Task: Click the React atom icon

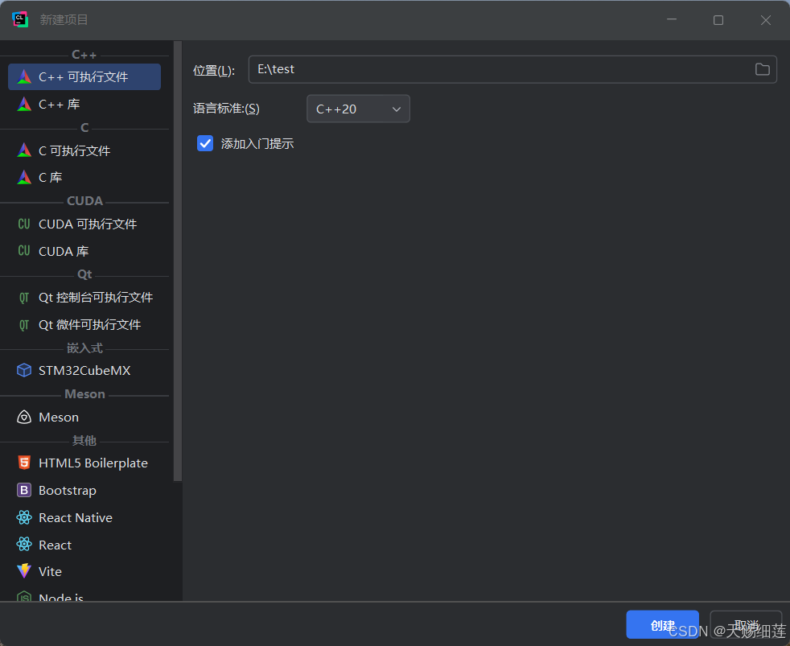Action: pyautogui.click(x=24, y=545)
